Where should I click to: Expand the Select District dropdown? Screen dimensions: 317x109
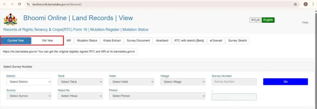[x=29, y=82]
